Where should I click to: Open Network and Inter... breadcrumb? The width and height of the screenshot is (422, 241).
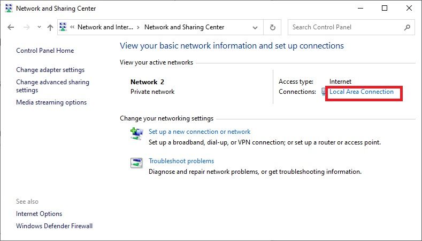(105, 27)
